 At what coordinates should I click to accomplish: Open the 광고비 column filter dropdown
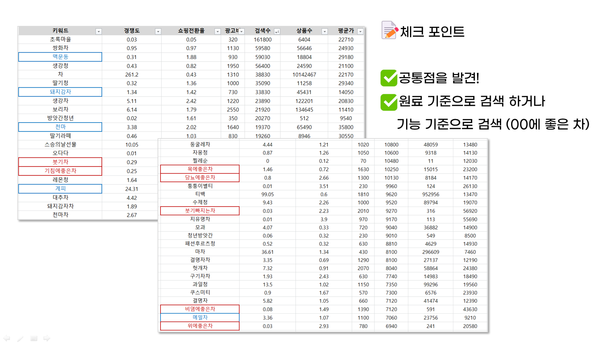[241, 31]
